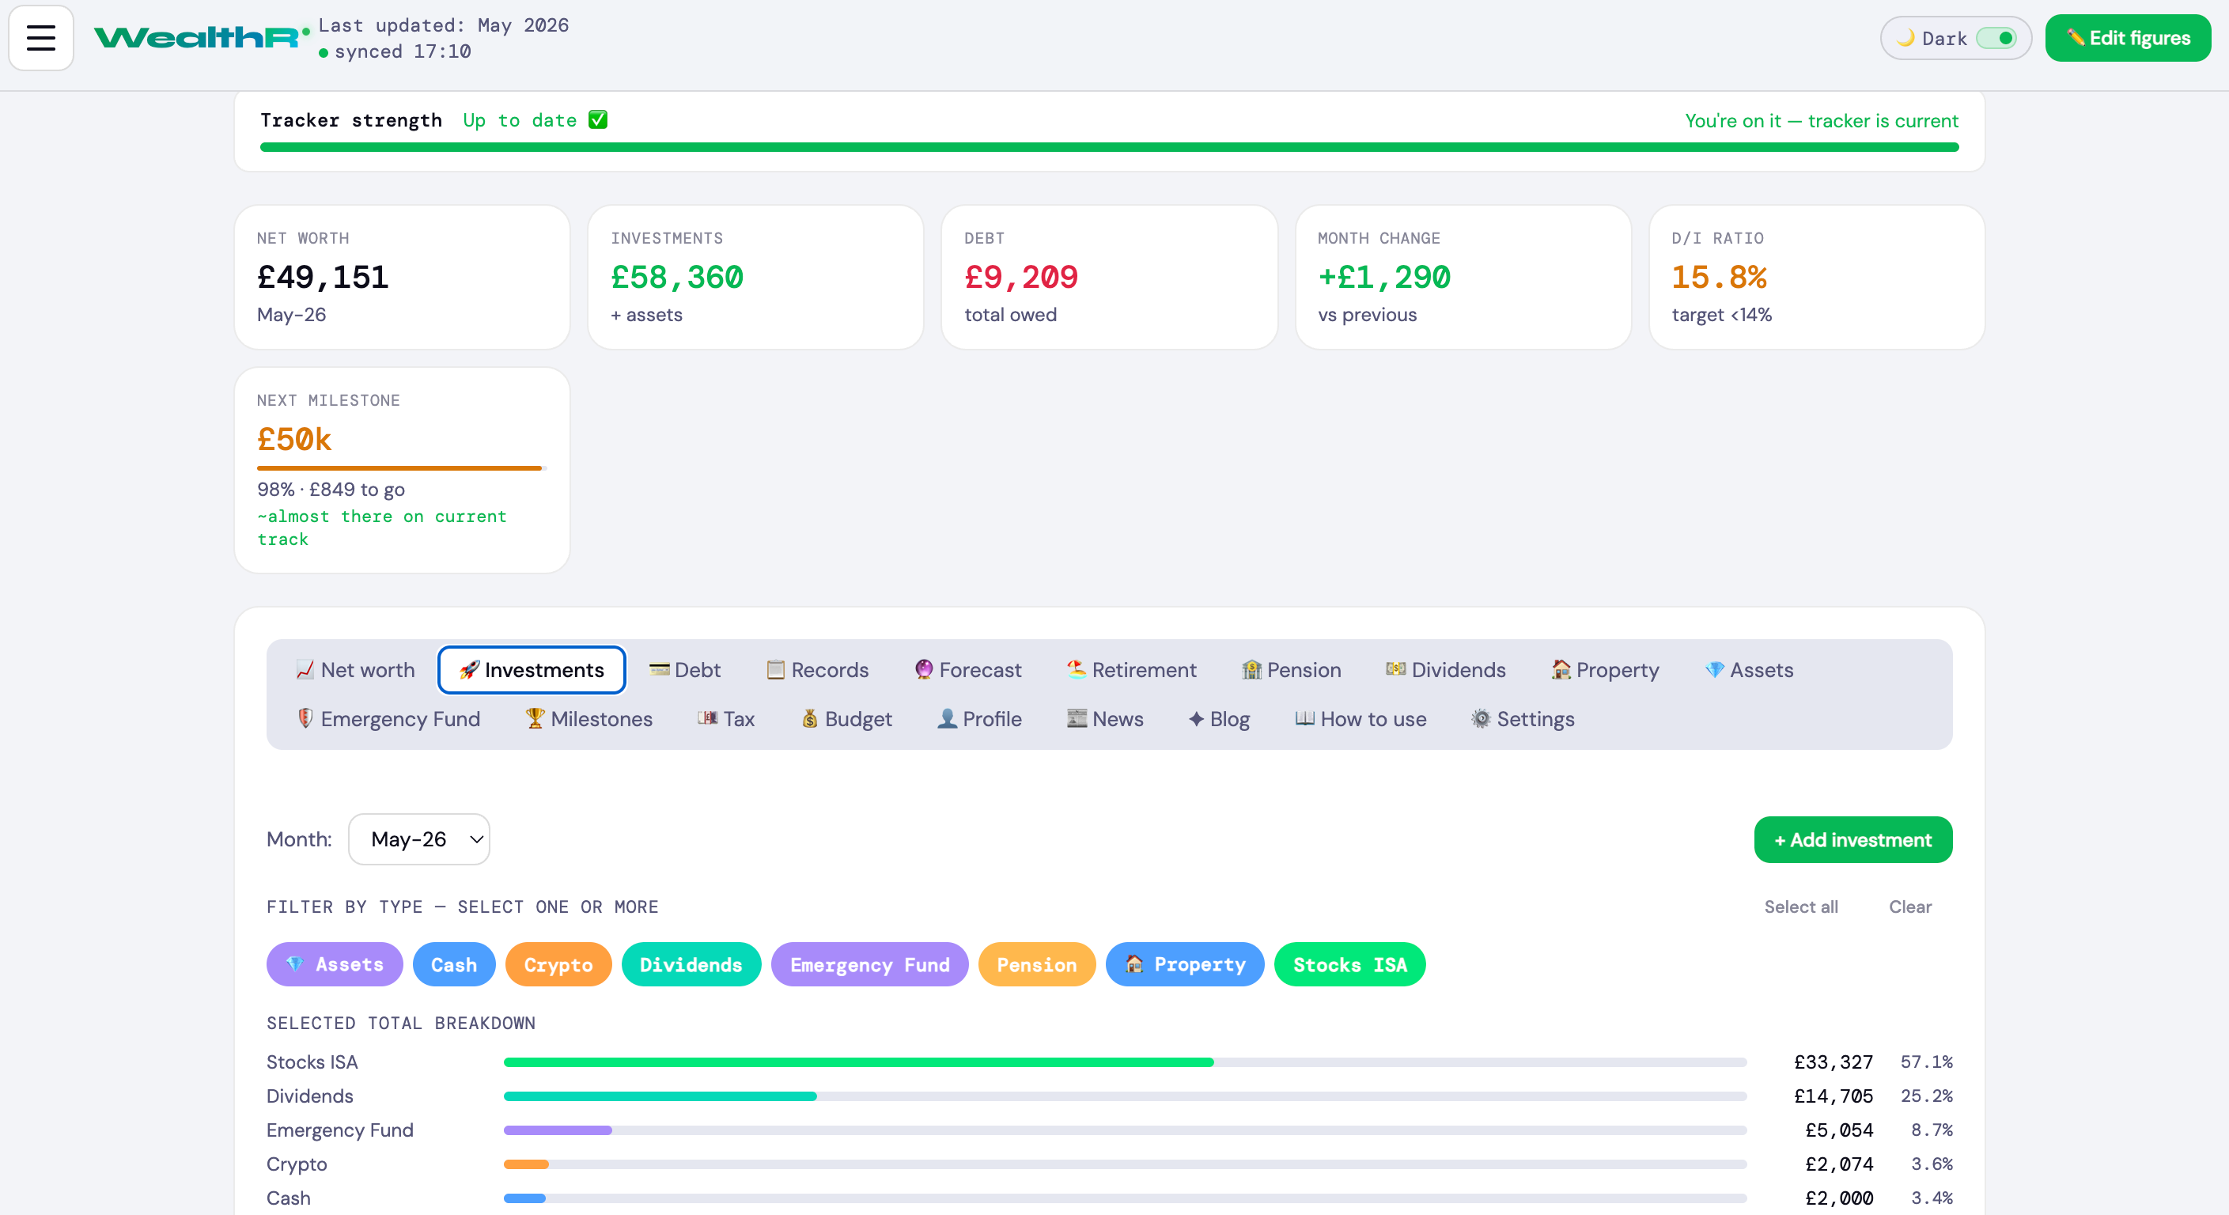
Task: Click the Blog star icon
Action: point(1196,718)
